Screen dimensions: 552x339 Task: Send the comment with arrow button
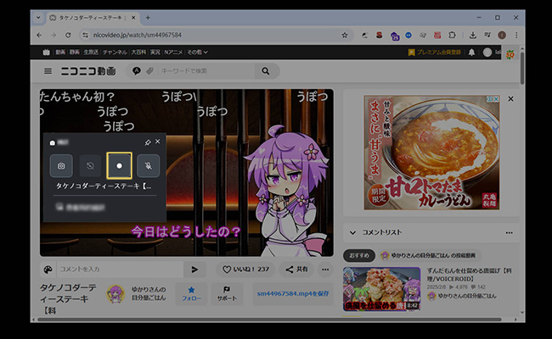pyautogui.click(x=194, y=270)
